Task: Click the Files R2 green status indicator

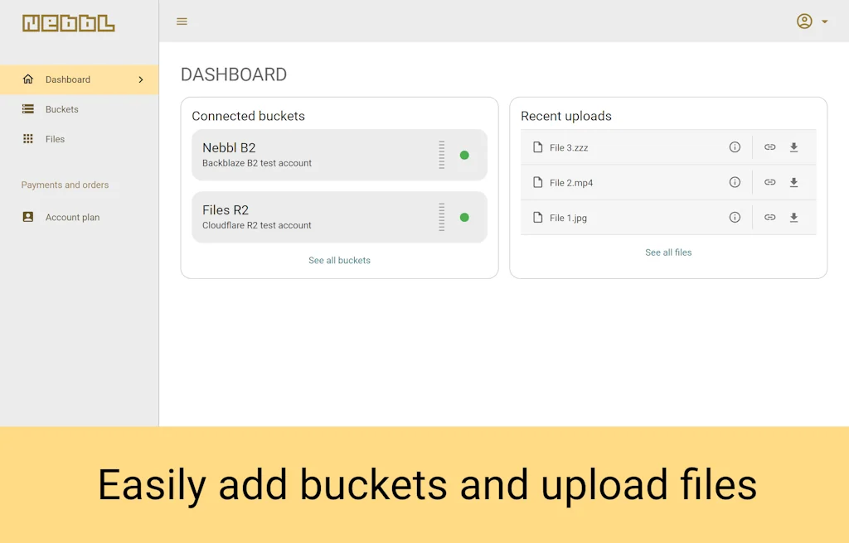Action: click(x=464, y=218)
